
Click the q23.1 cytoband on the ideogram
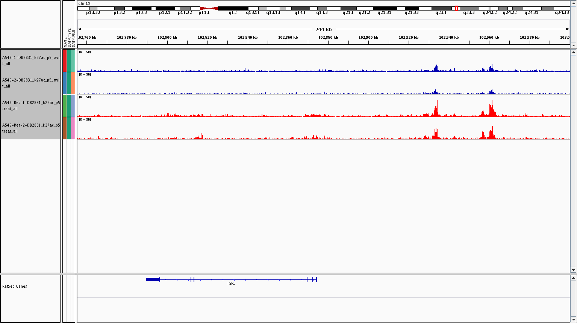click(x=441, y=8)
